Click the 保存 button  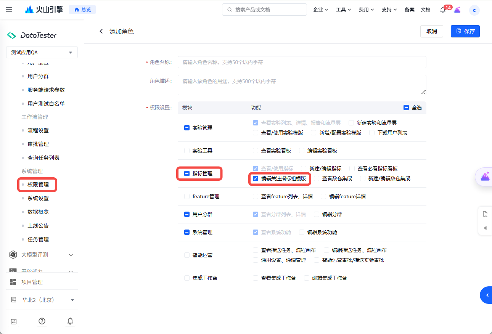pos(465,31)
